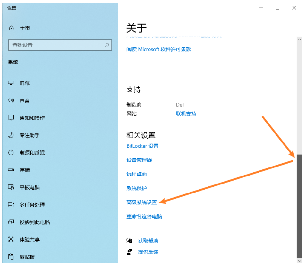Open Display (屏幕) settings monitor icon
306x266 pixels.
[11, 83]
